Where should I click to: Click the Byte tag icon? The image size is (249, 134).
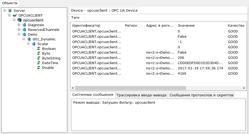tap(39, 54)
